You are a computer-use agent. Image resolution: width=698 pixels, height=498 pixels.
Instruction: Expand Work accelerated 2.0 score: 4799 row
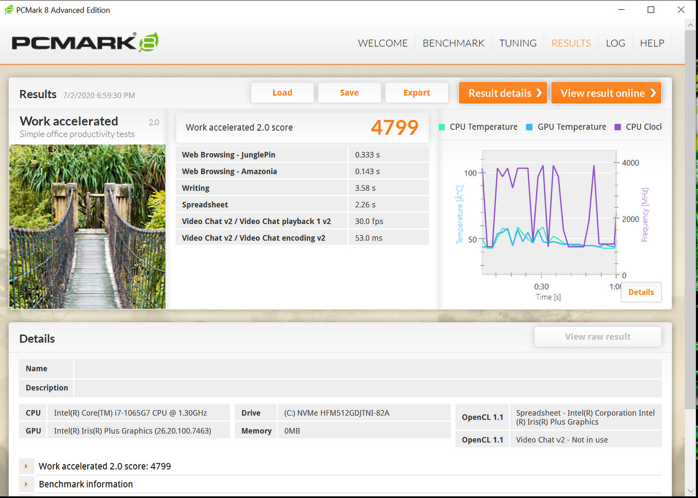coord(26,466)
